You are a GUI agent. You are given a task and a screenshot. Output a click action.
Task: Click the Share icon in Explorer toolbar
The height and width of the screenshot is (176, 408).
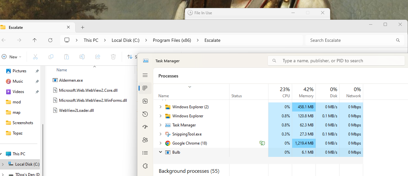[98, 57]
